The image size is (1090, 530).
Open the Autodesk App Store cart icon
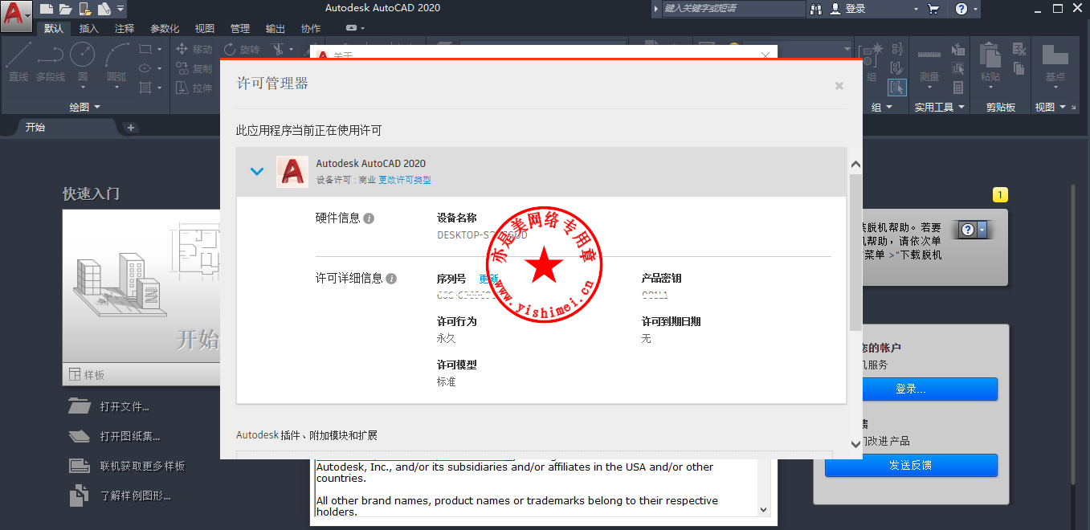[933, 9]
